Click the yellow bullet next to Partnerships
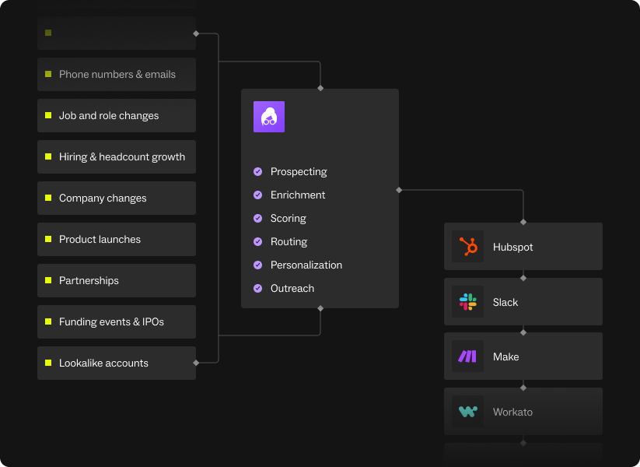 48,280
